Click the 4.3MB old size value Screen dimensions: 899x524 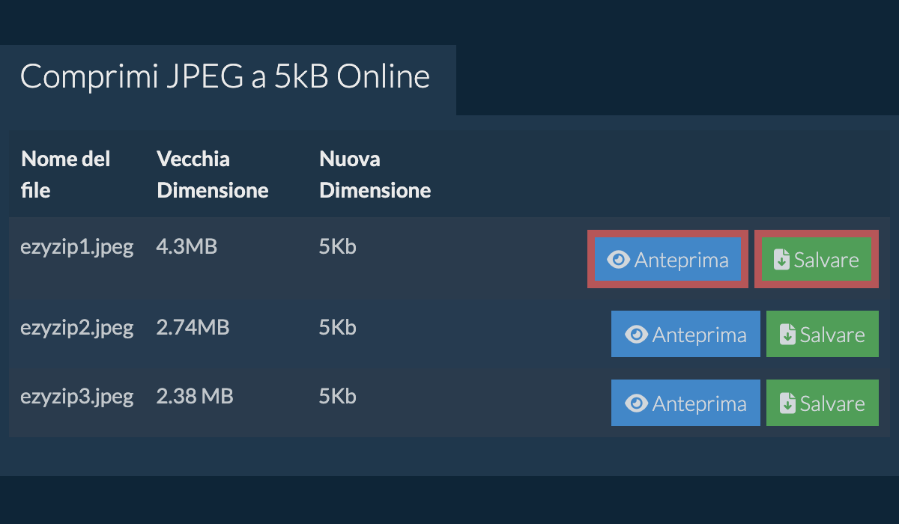click(x=187, y=246)
